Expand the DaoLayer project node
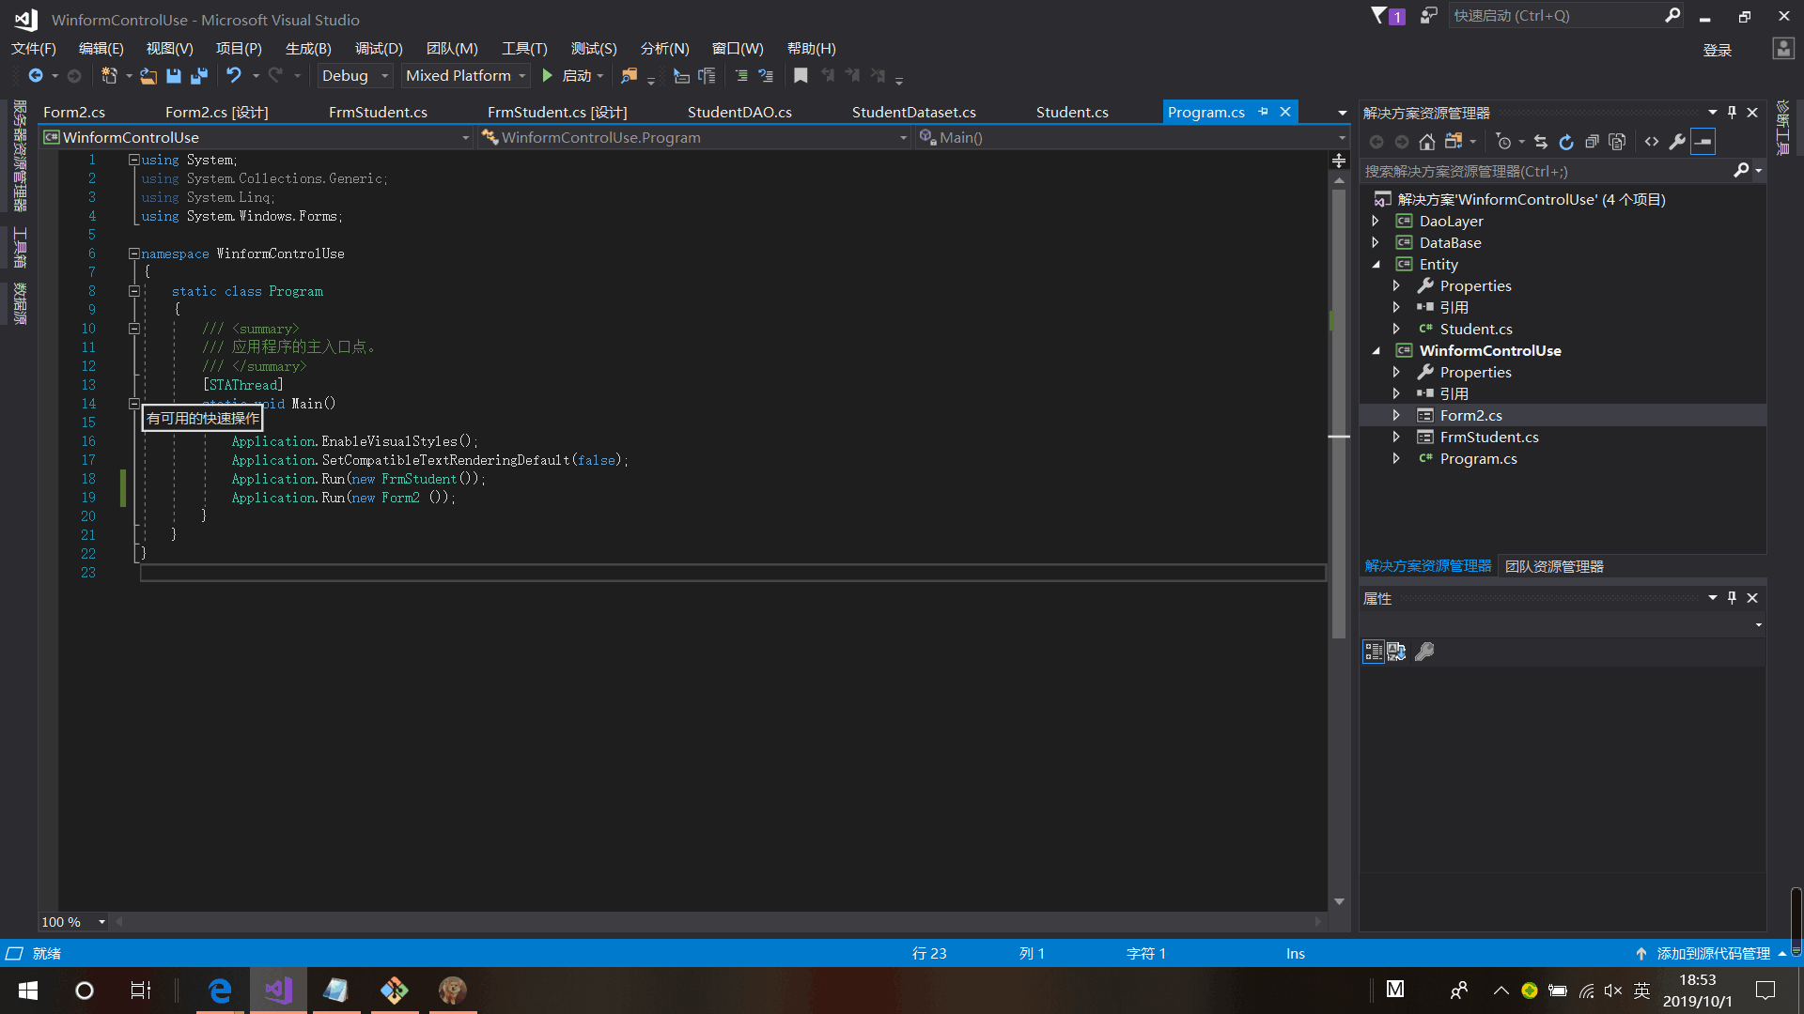 click(1376, 221)
